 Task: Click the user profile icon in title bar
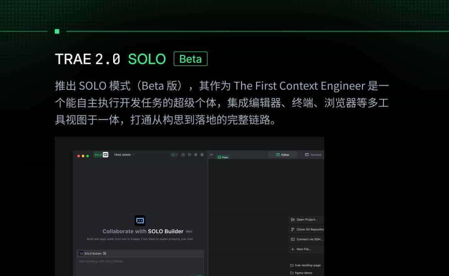pos(202,155)
